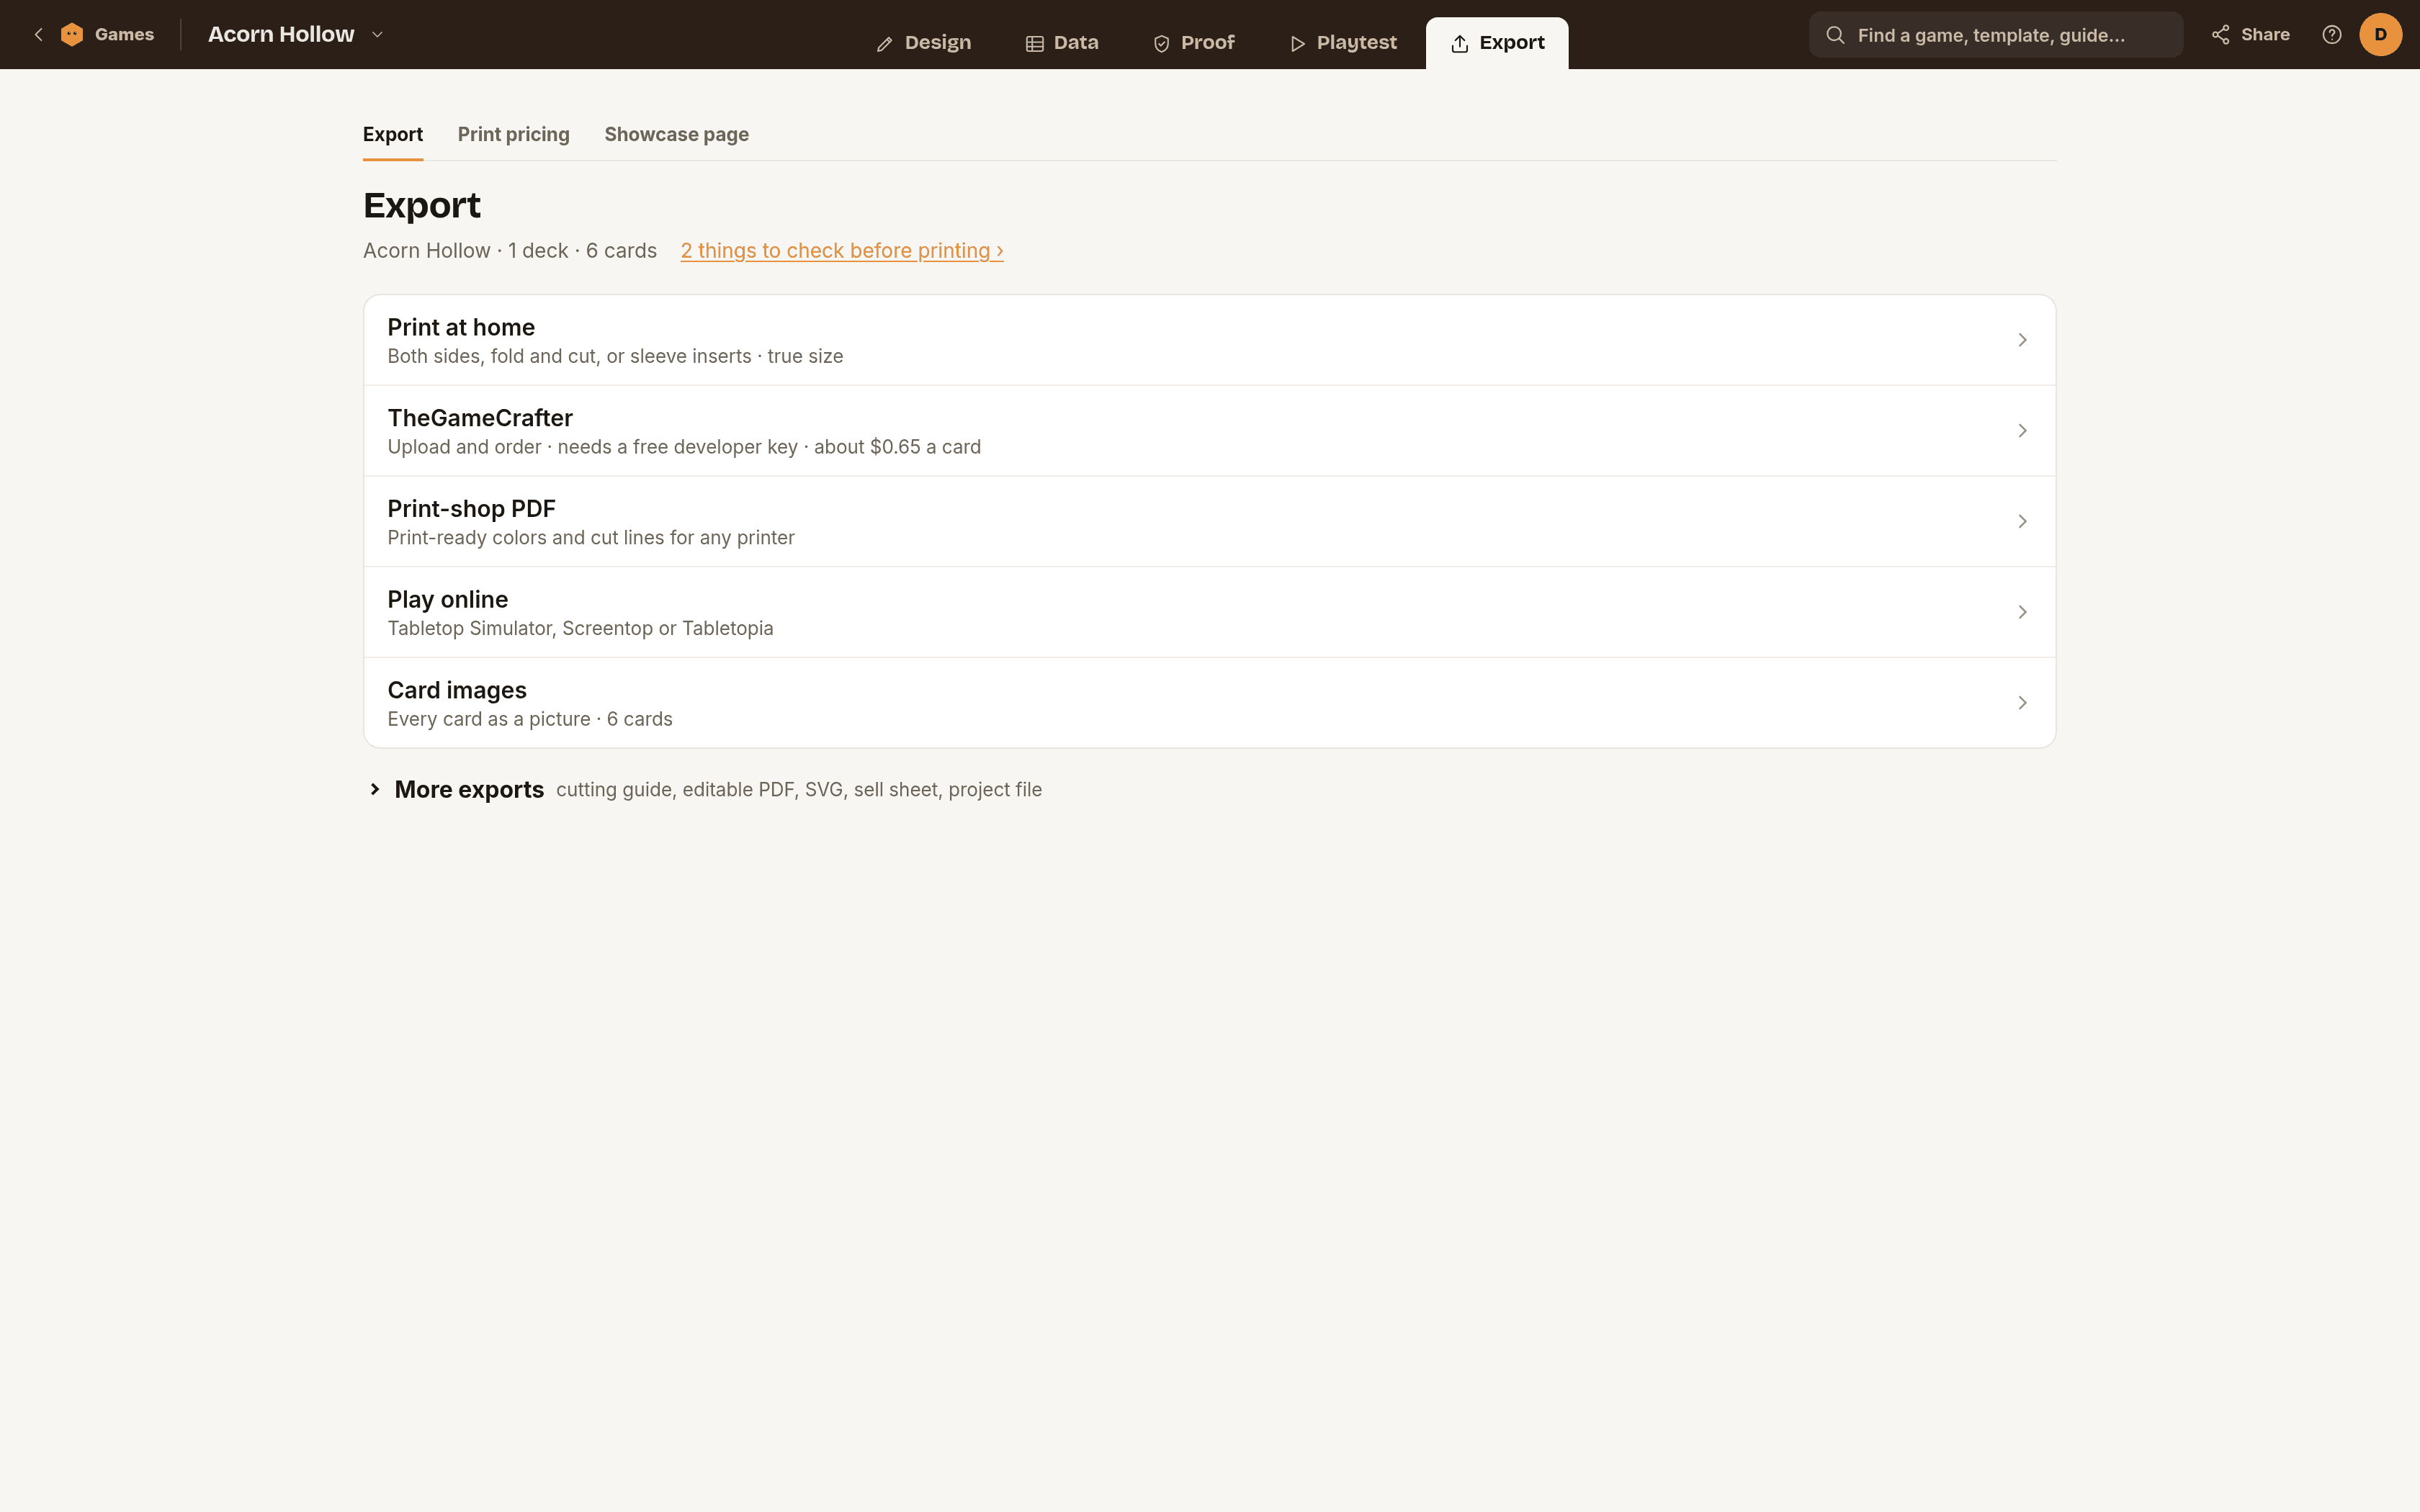The height and width of the screenshot is (1512, 2420).
Task: Select the Export tab in top bar
Action: (1497, 43)
